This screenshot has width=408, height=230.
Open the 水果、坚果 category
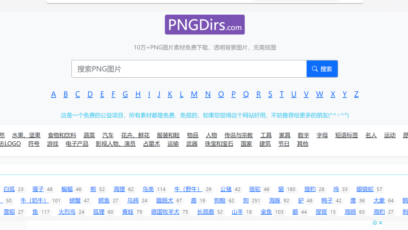pos(26,135)
